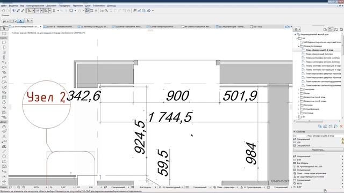
Task: Toggle Snap Guides in the top toolbar
Action: 38,11
